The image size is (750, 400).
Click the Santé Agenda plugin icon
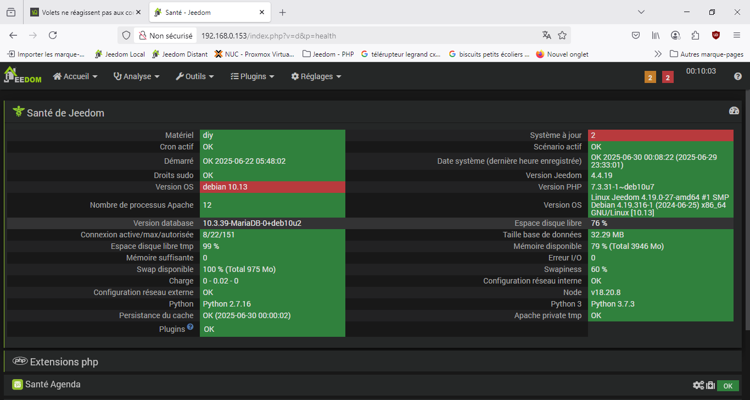[18, 385]
